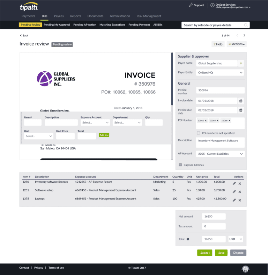This screenshot has width=268, height=275.
Task: Open the Invoice due date calendar picker
Action: (241, 110)
